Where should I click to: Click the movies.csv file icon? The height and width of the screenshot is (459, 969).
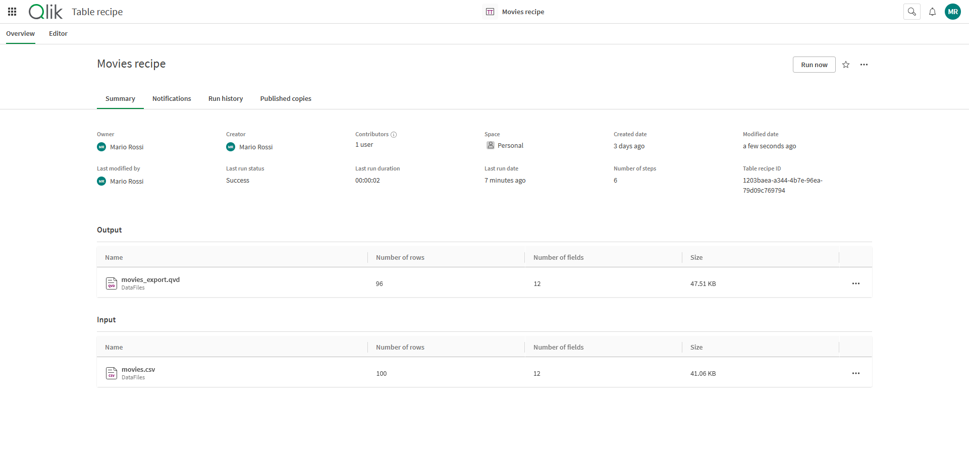[x=112, y=373]
